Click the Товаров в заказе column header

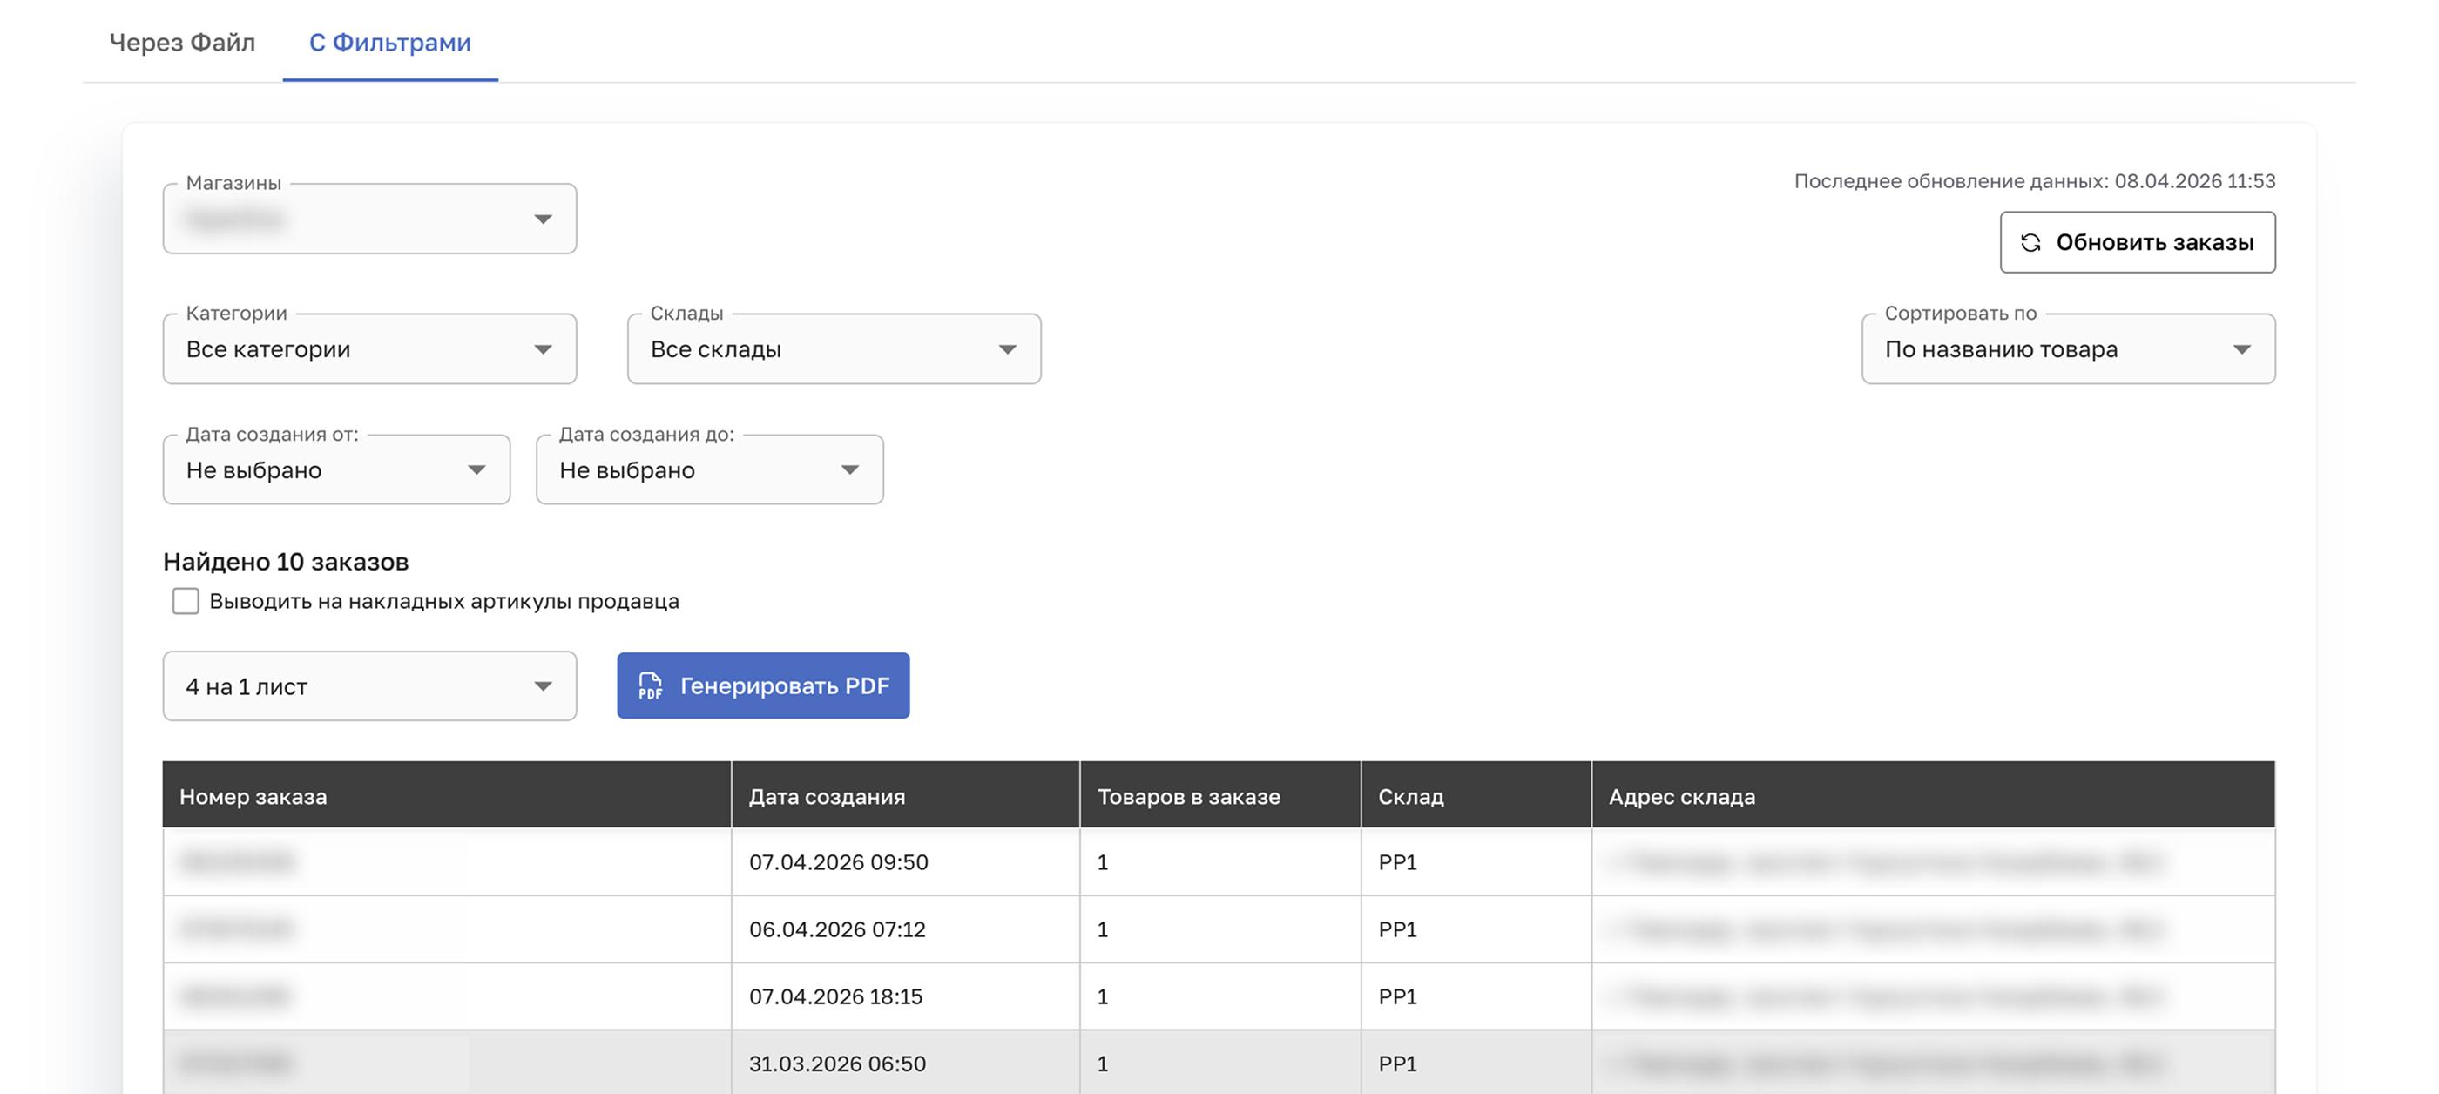[x=1188, y=797]
